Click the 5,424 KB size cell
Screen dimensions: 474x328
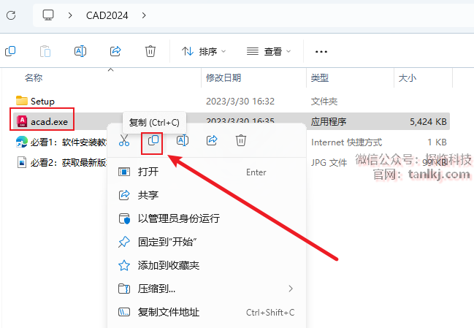click(428, 121)
